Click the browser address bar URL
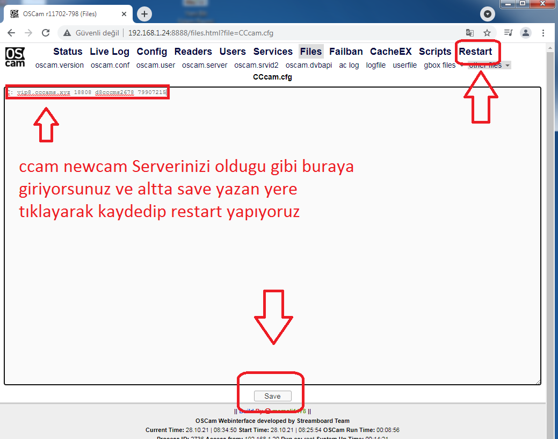 click(x=201, y=33)
